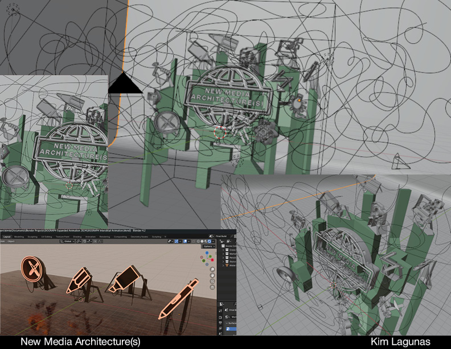Open the Texture Paint workspace tab
The height and width of the screenshot is (349, 451).
pos(63,237)
